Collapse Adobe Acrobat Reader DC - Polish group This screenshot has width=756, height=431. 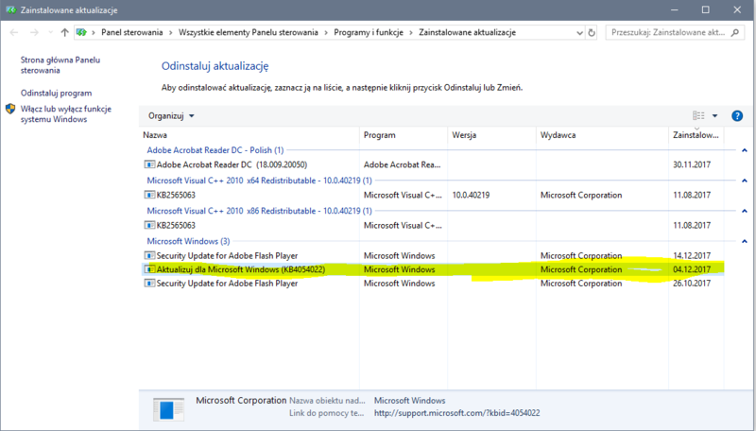click(745, 150)
